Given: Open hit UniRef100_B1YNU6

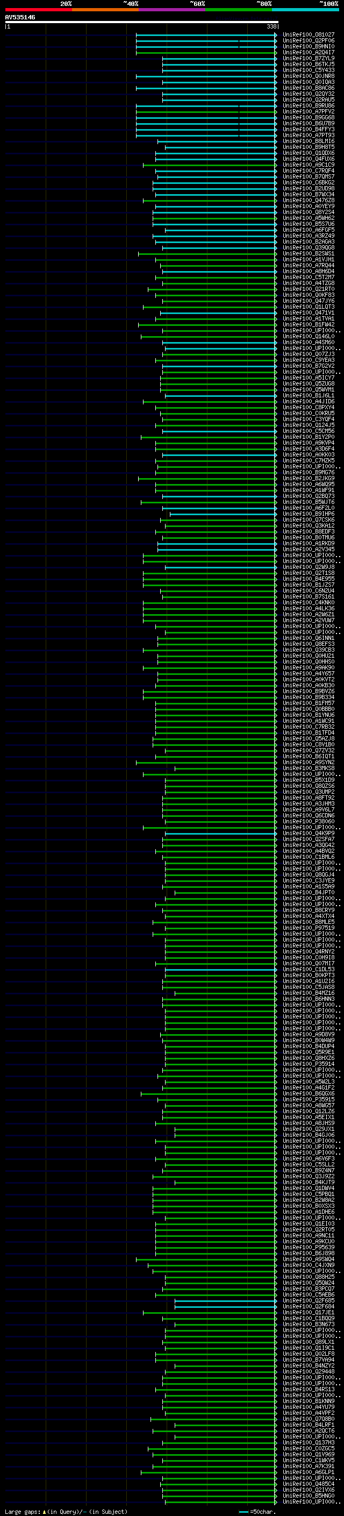Looking at the screenshot, I should (309, 715).
